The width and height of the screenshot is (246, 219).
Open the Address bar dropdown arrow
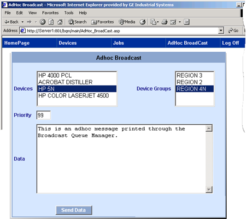pyautogui.click(x=221, y=30)
